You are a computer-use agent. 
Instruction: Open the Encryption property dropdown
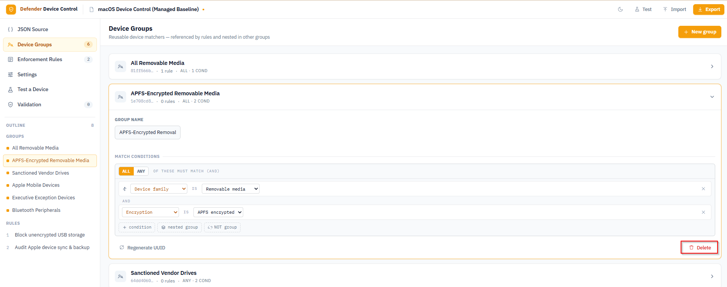(150, 212)
